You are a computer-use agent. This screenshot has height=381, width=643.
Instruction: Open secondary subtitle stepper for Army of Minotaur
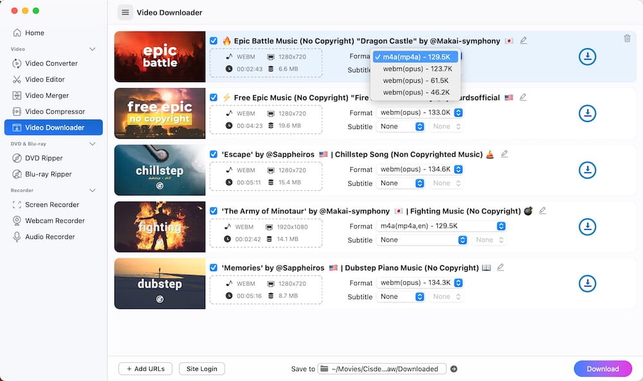point(489,240)
